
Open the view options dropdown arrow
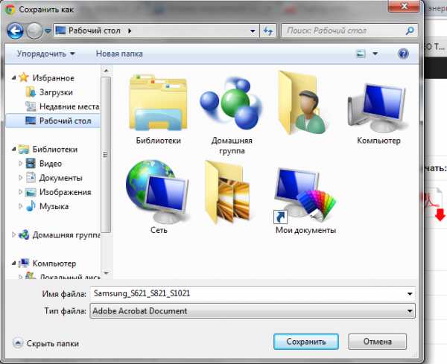pyautogui.click(x=375, y=54)
